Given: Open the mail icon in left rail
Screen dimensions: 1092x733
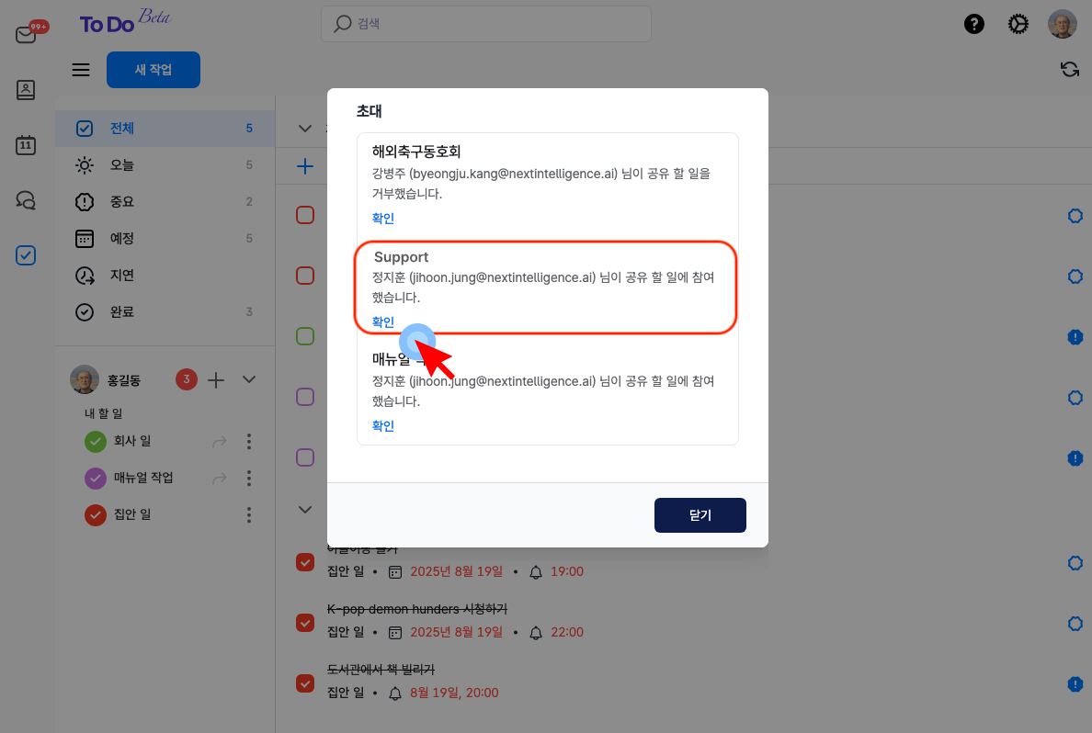Looking at the screenshot, I should click(x=26, y=35).
